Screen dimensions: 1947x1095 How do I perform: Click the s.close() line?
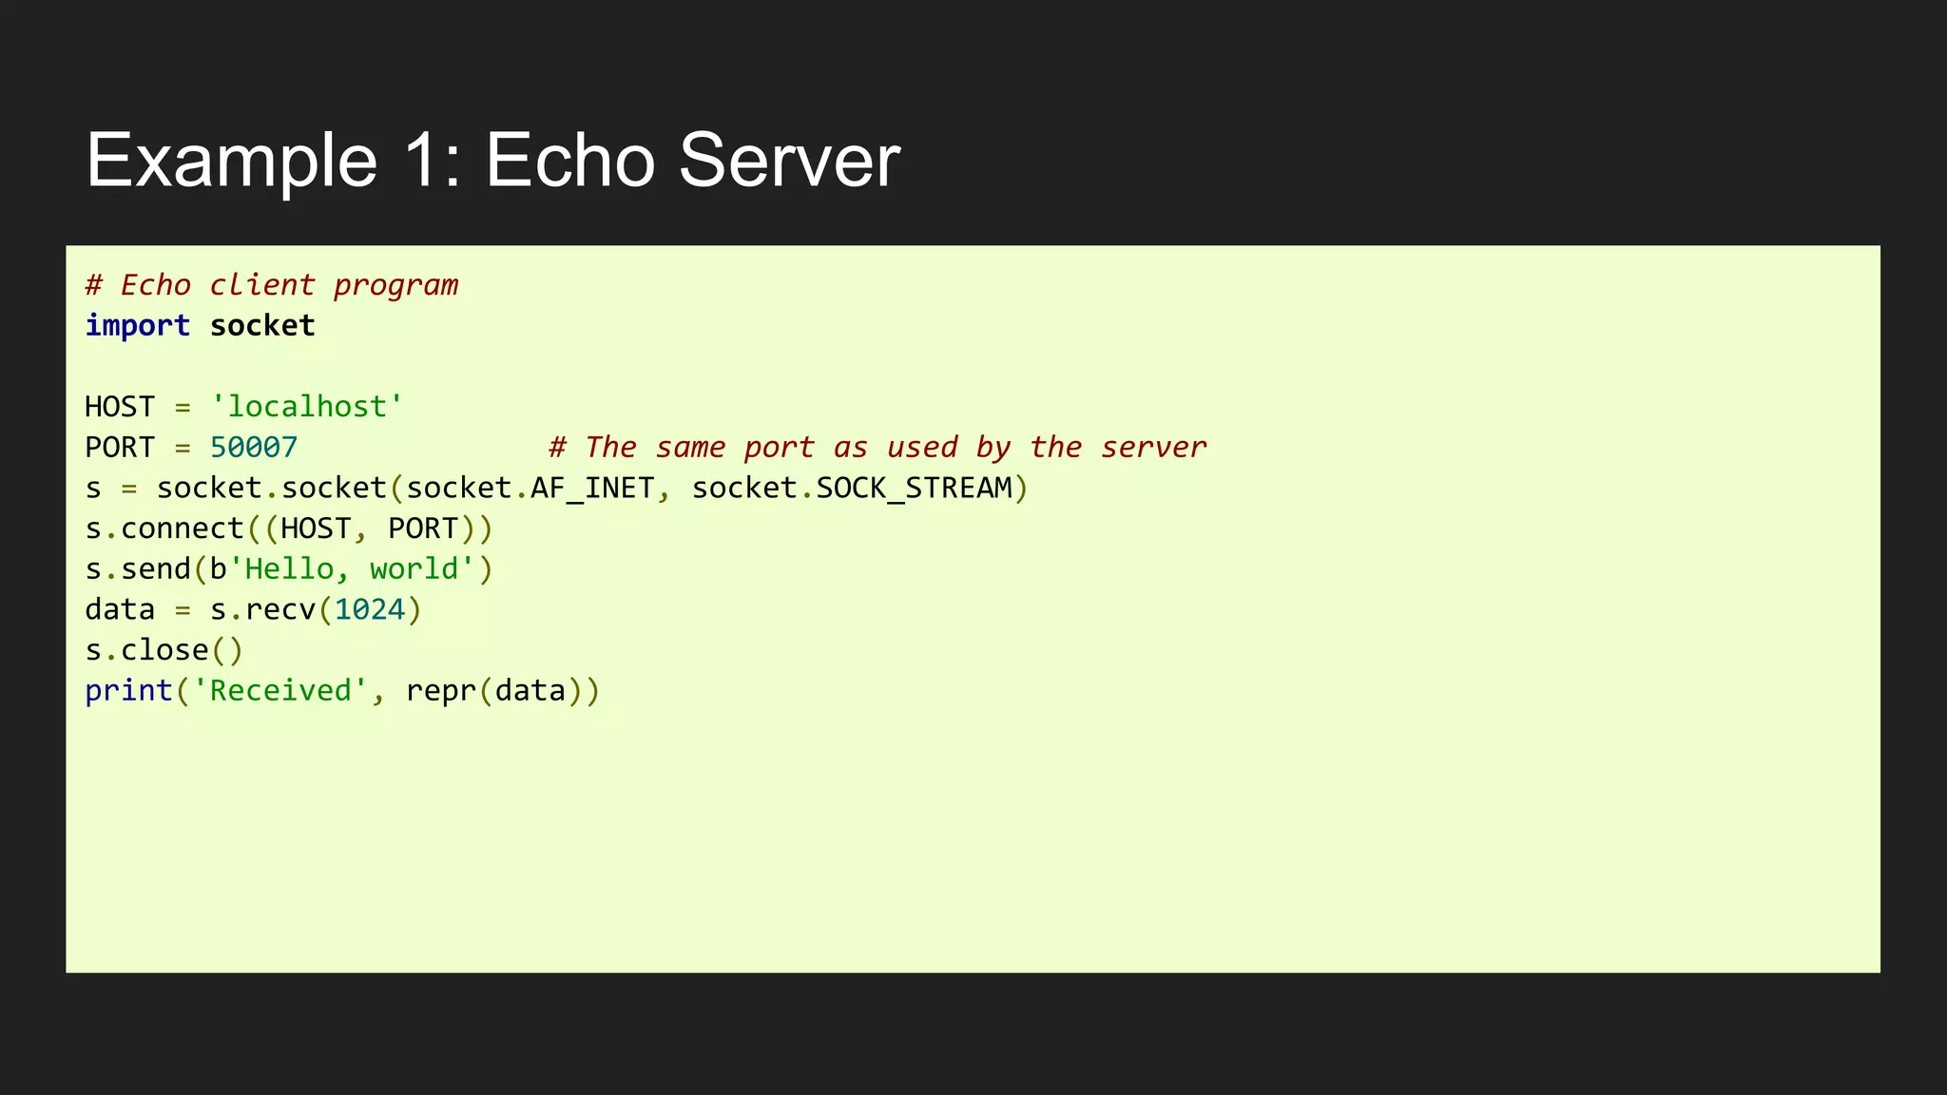click(x=164, y=650)
